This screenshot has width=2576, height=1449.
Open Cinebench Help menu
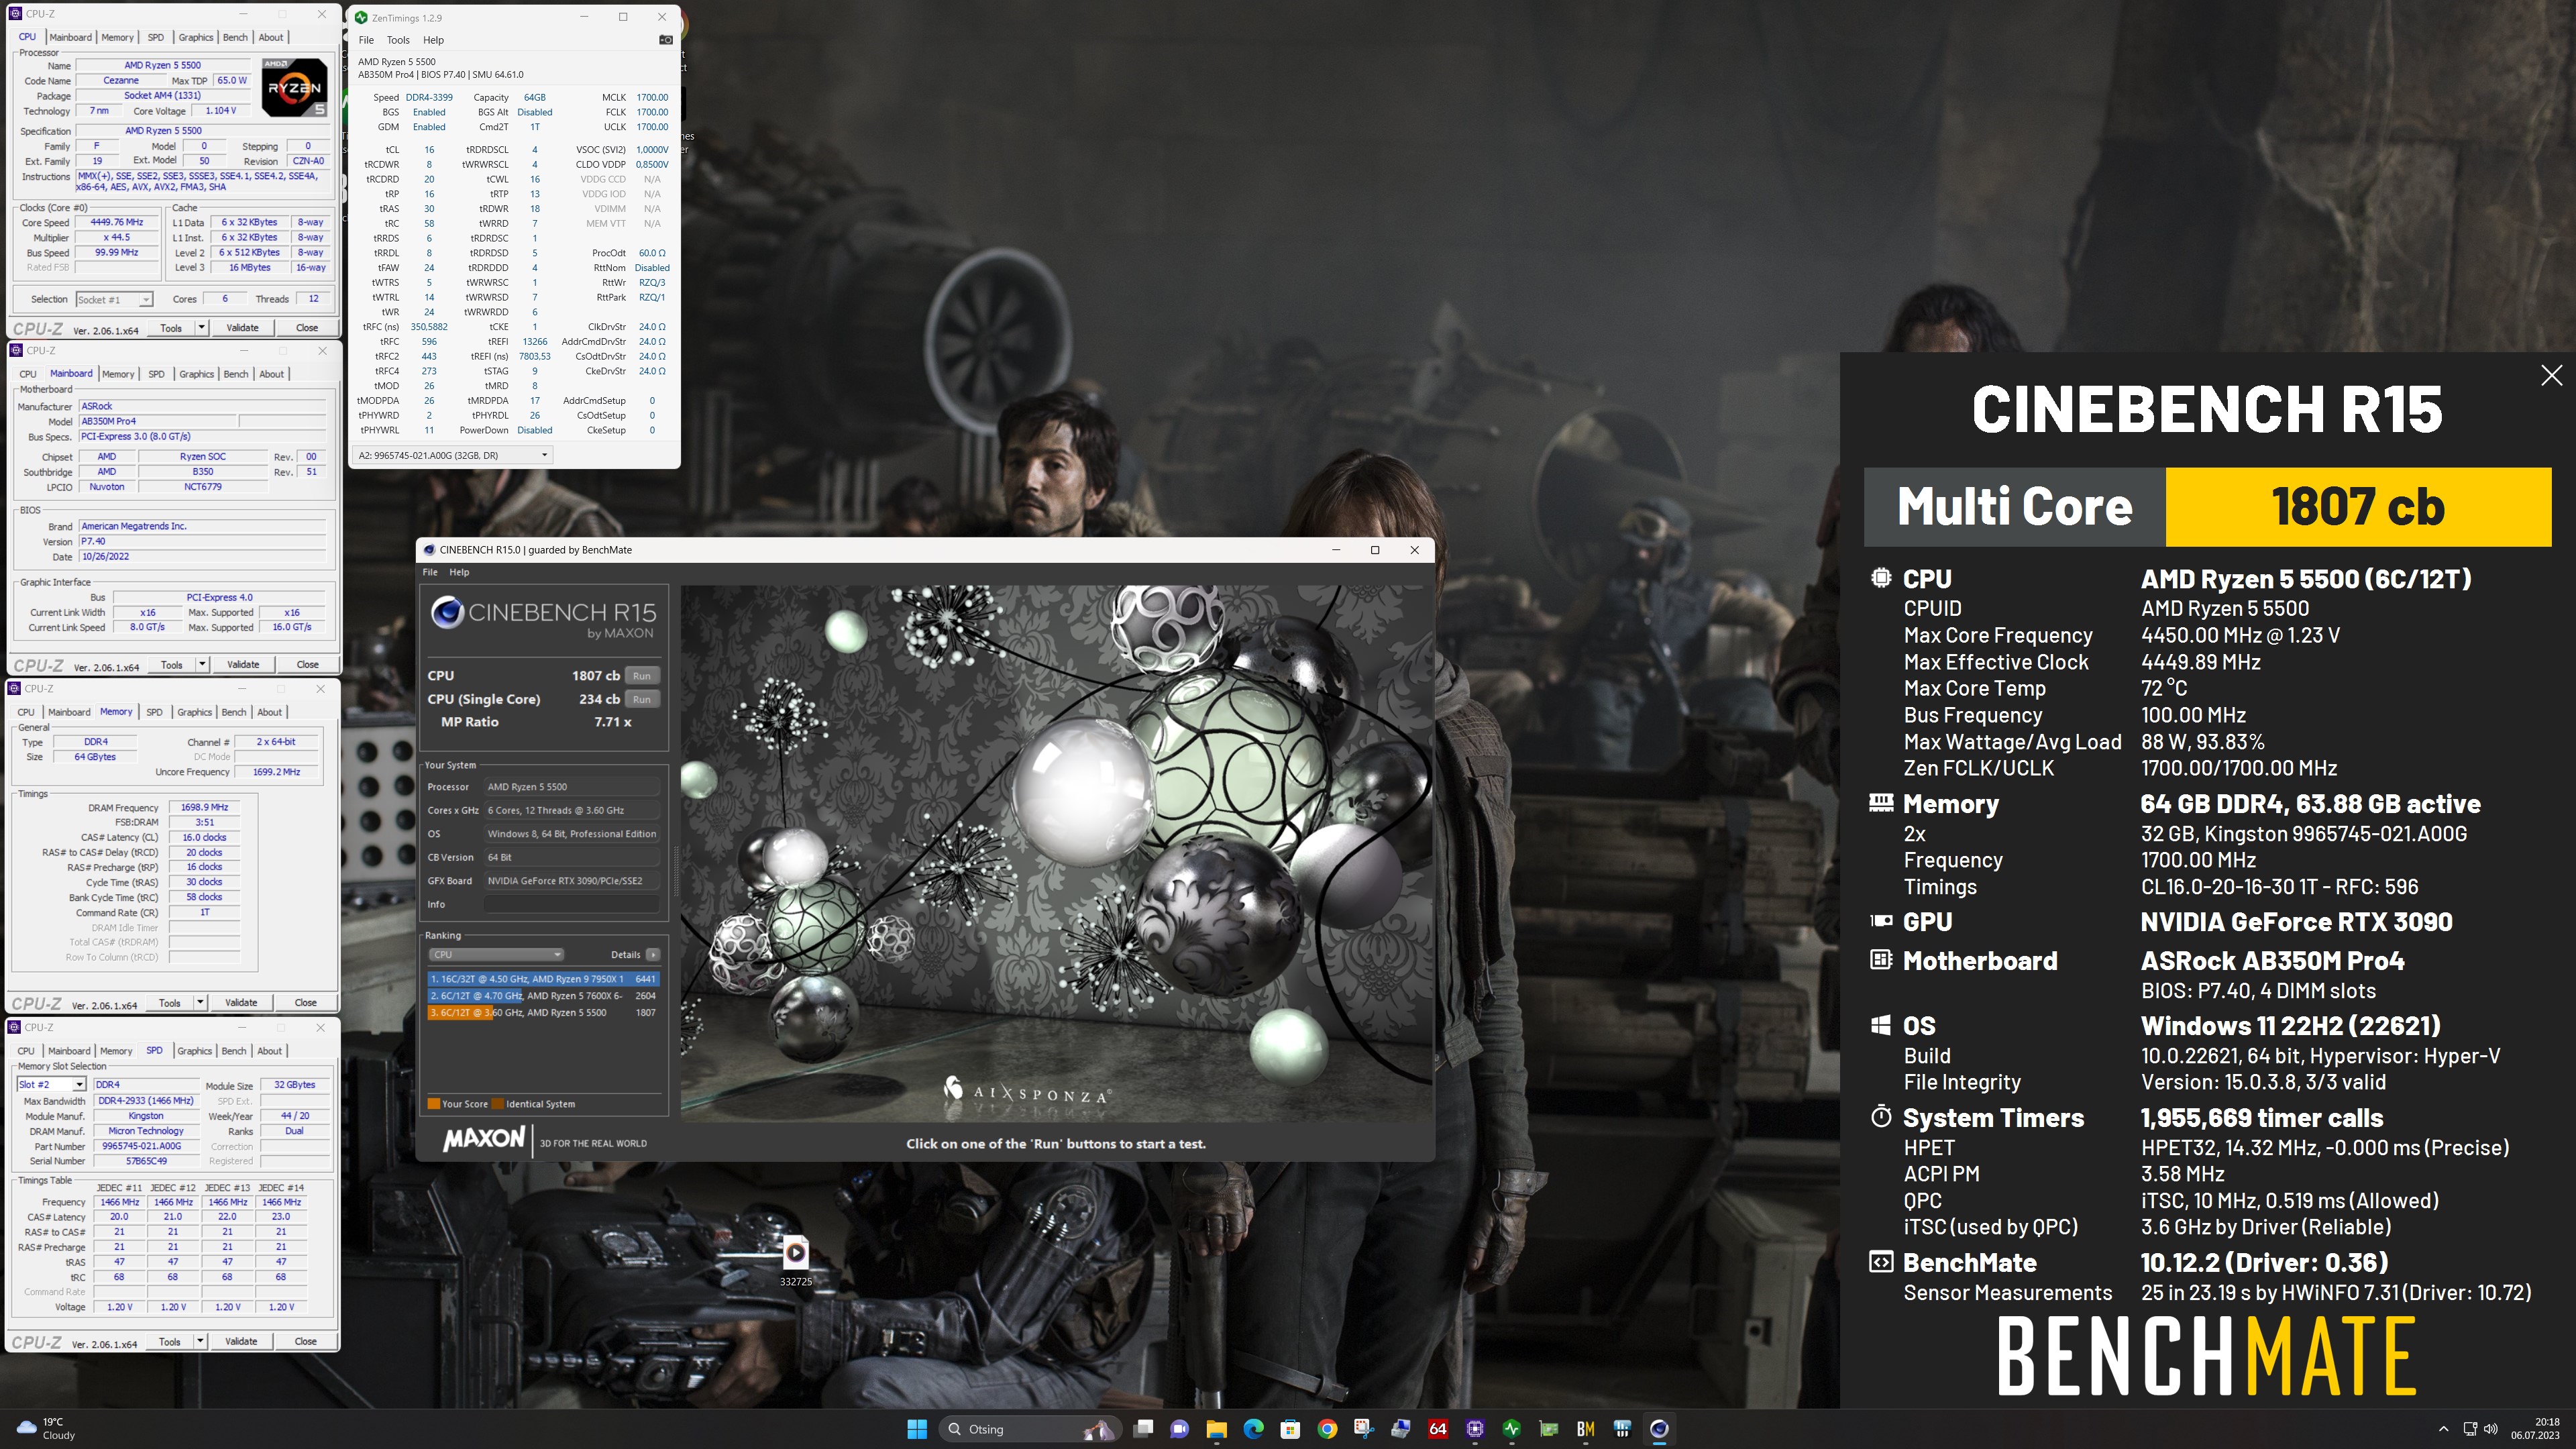pos(459,572)
